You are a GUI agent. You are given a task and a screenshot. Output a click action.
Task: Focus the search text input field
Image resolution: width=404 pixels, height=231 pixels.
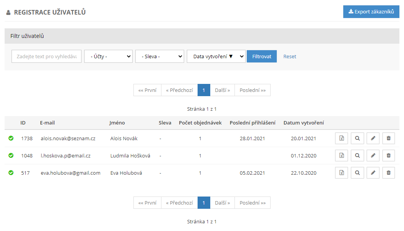coord(47,56)
